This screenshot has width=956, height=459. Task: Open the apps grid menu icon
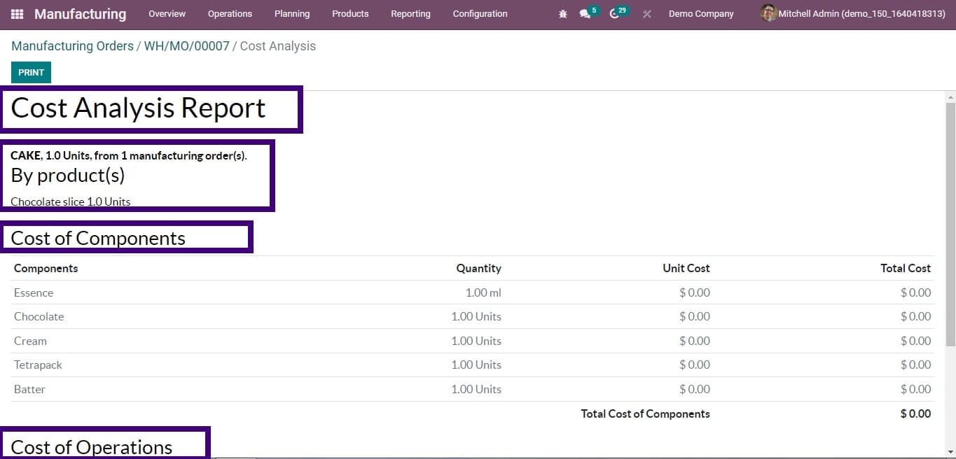(18, 14)
